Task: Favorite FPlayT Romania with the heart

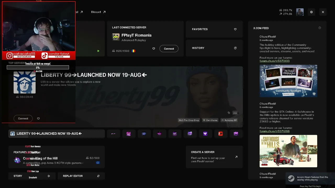Action: pos(154,49)
